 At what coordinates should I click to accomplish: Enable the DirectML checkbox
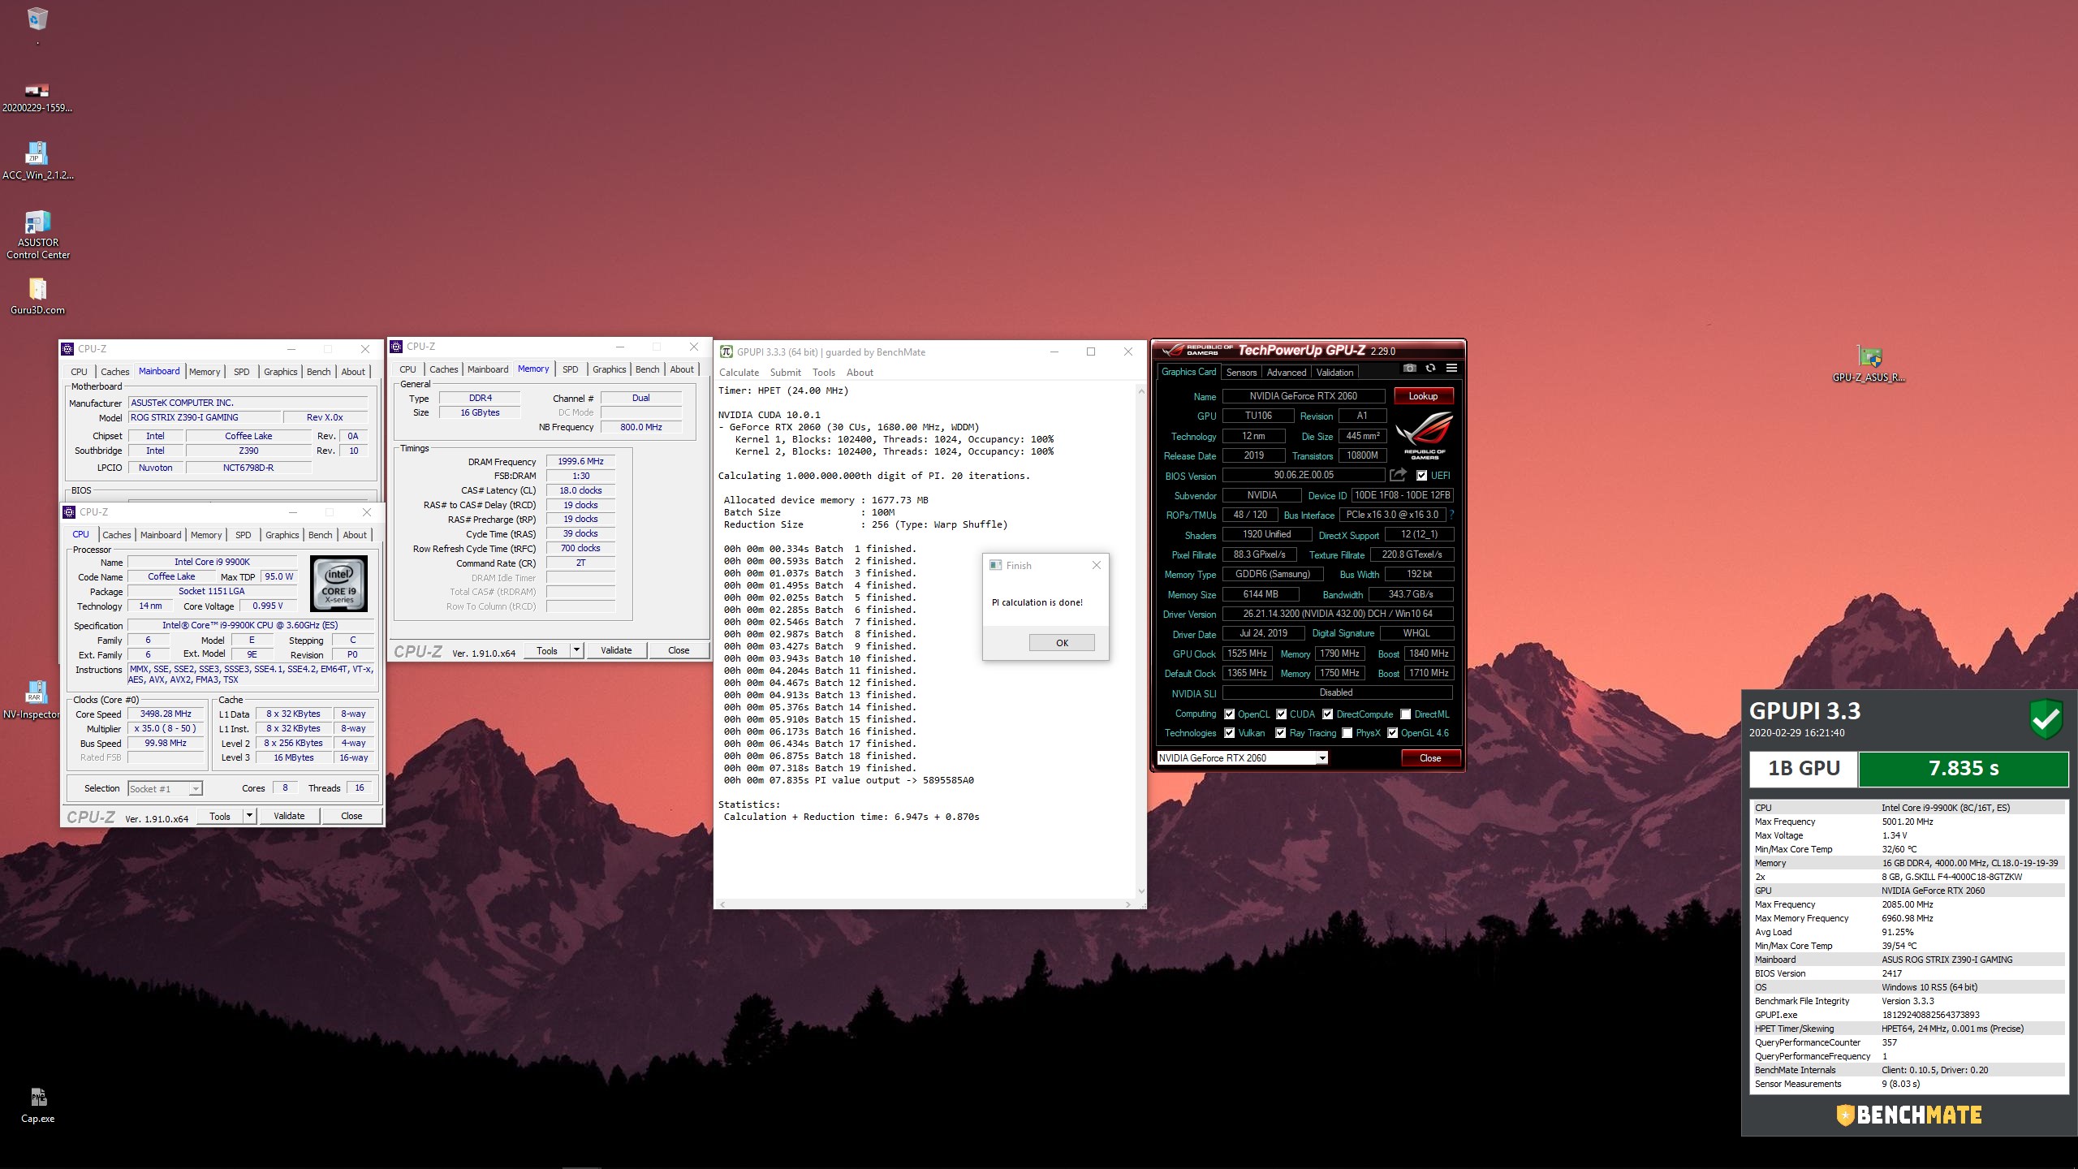(1405, 714)
